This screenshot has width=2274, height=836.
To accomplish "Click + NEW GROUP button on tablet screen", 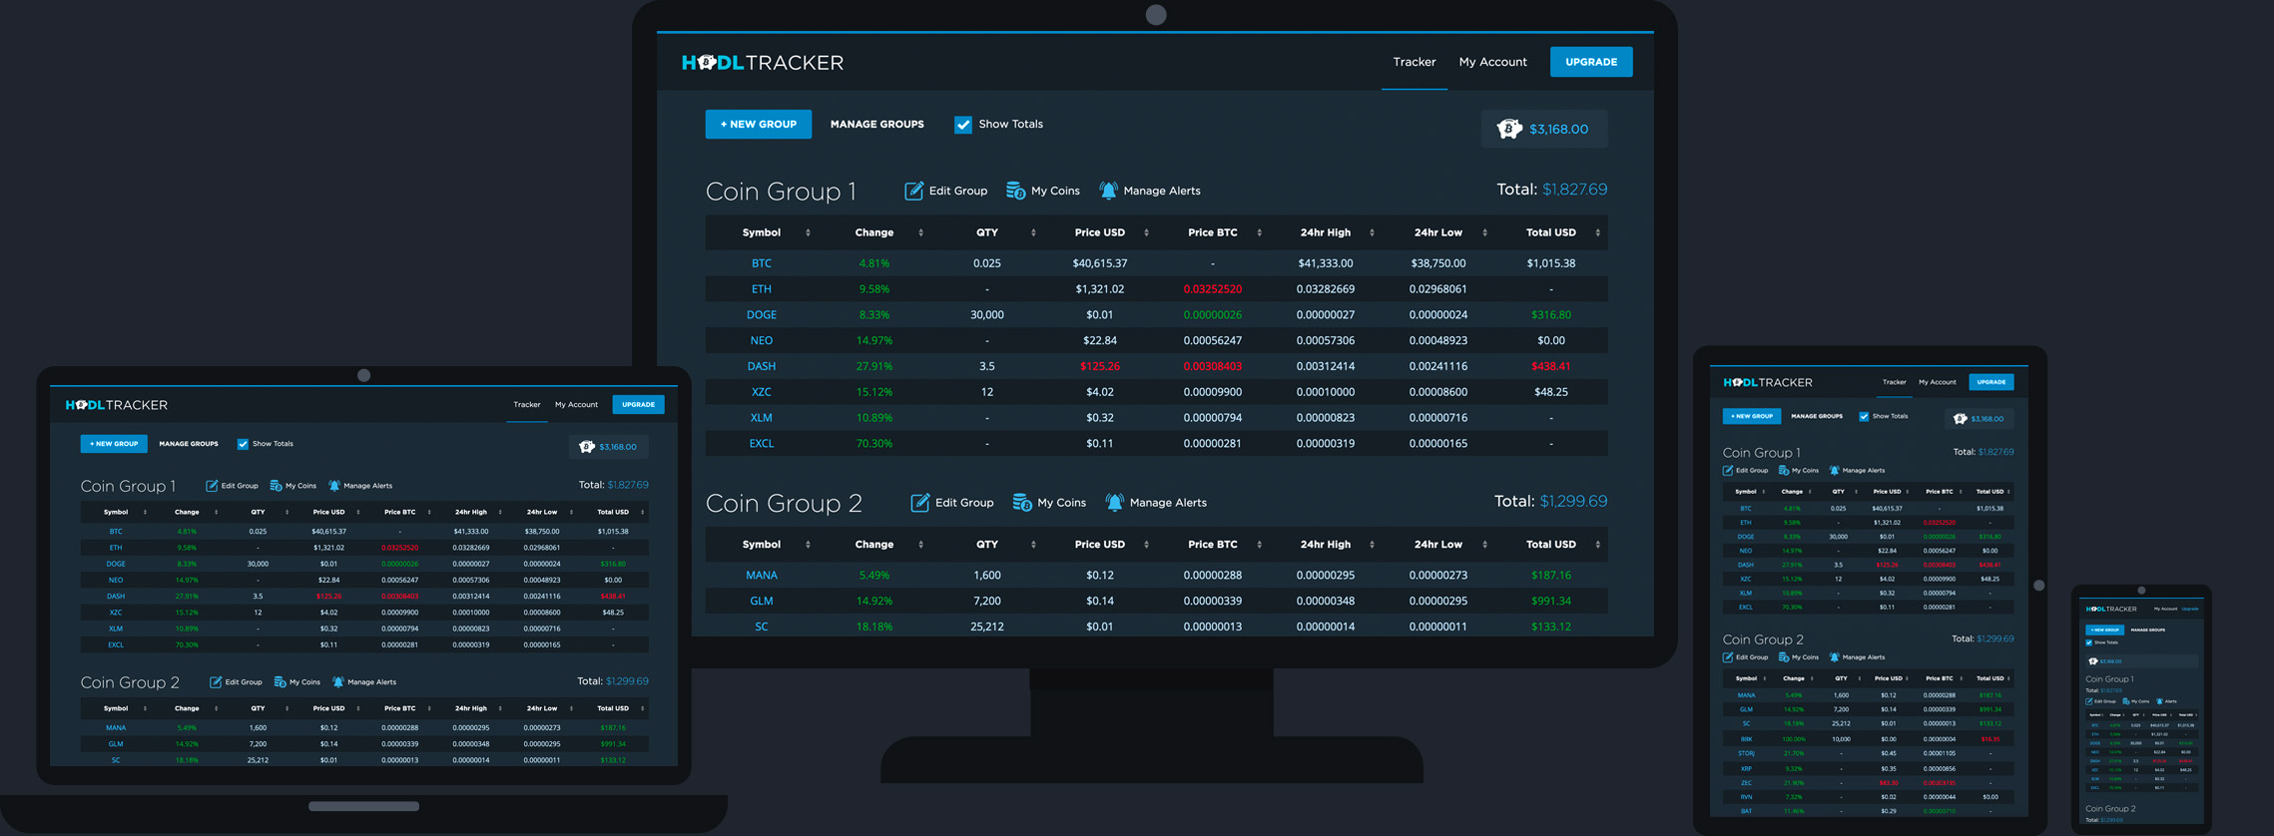I will (1752, 416).
